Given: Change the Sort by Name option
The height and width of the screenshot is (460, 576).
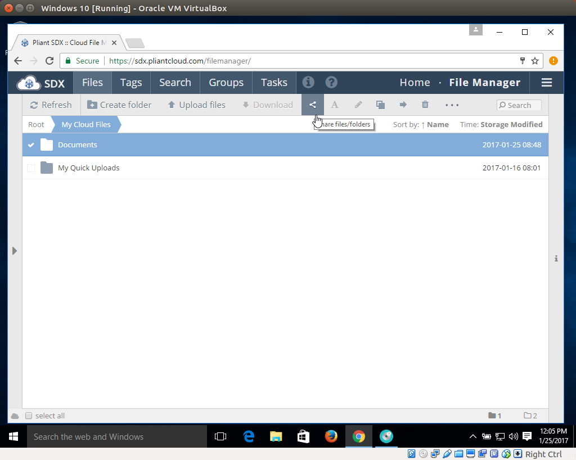Looking at the screenshot, I should (x=421, y=124).
